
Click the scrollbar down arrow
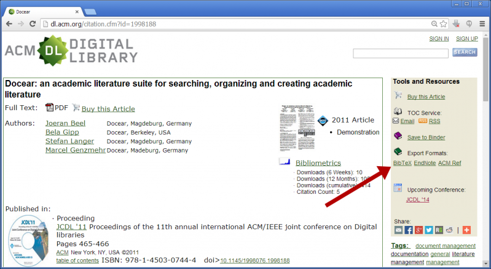[485, 263]
